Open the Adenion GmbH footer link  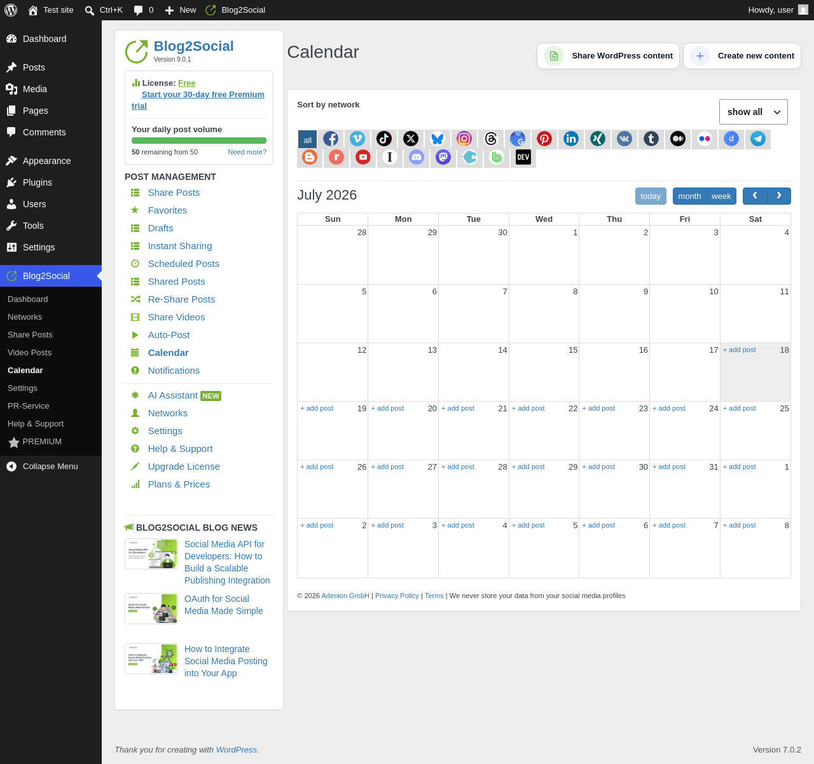point(345,596)
